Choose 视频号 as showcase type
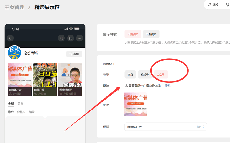 click(x=145, y=74)
